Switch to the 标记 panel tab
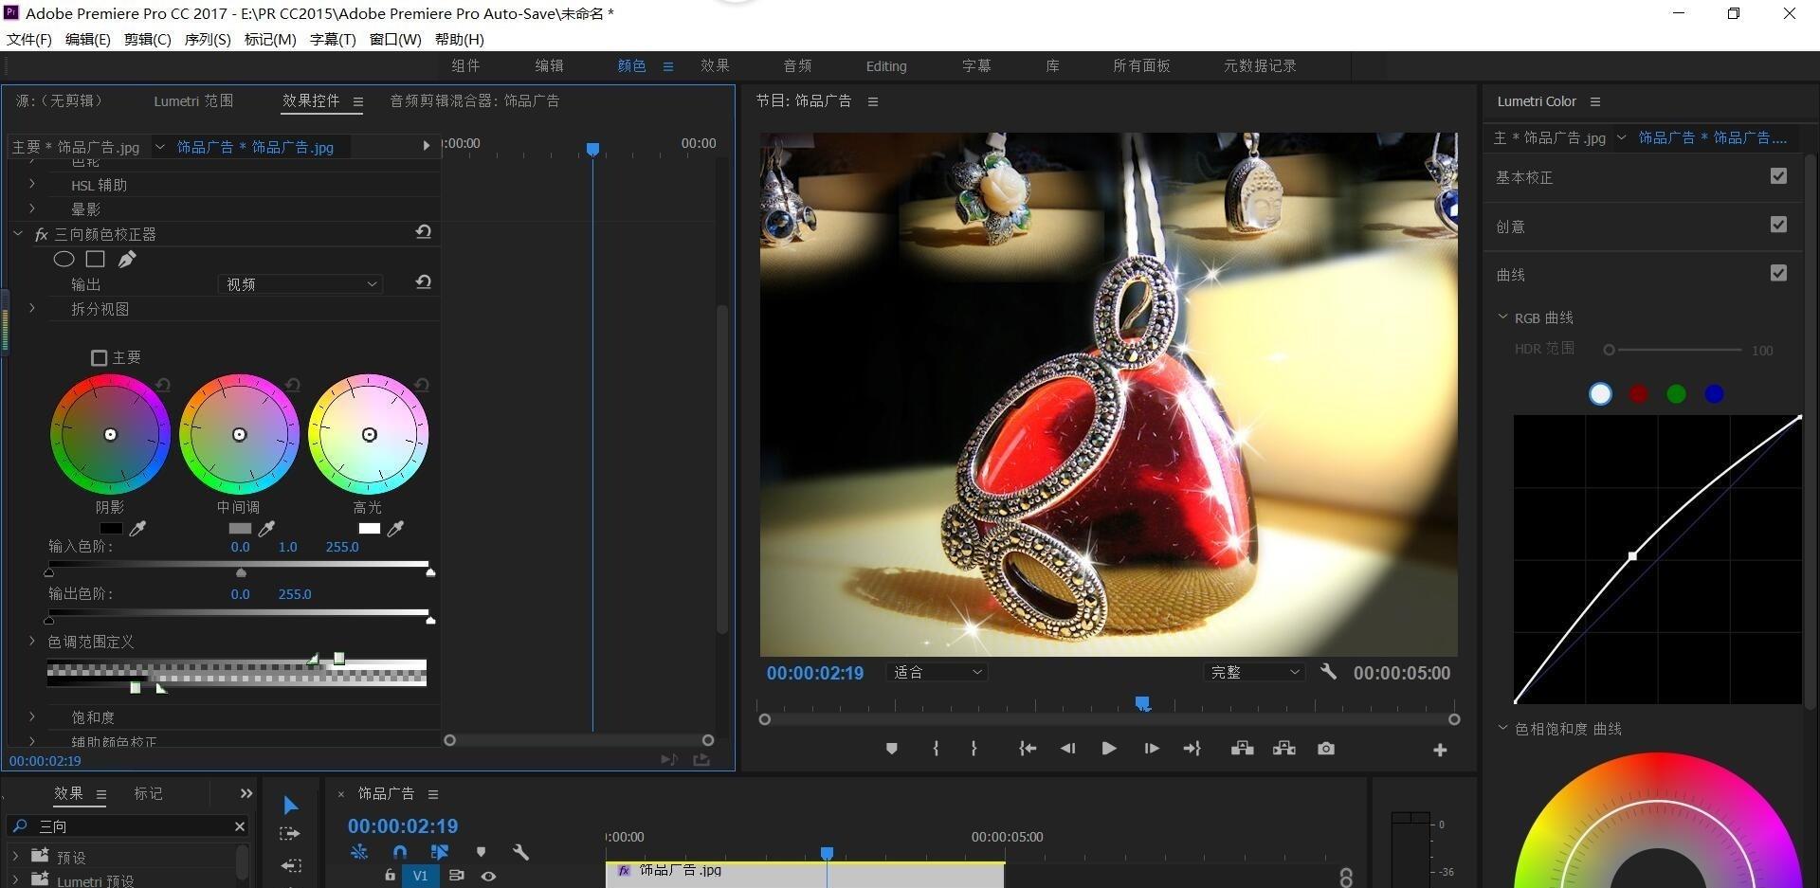Viewport: 1820px width, 888px height. point(148,793)
